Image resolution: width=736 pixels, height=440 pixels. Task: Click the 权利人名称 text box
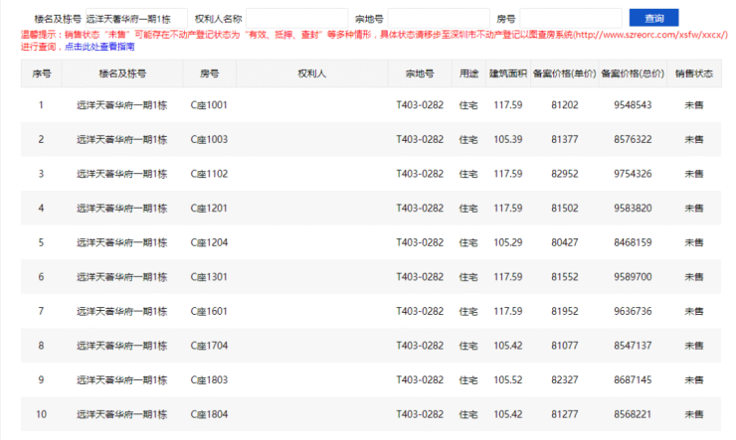pyautogui.click(x=296, y=18)
